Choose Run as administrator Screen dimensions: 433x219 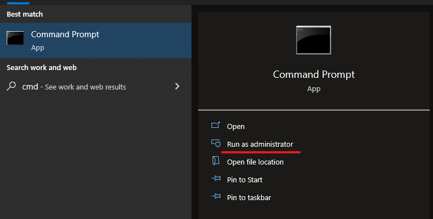pos(260,145)
